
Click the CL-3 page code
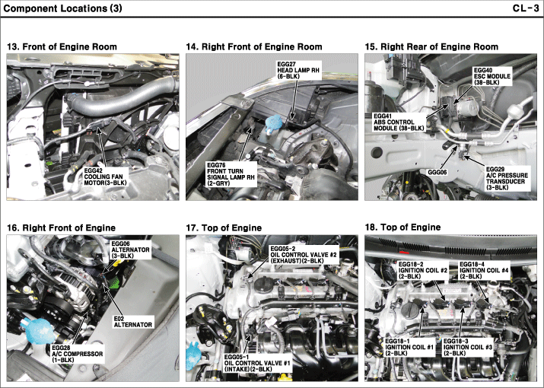point(525,8)
